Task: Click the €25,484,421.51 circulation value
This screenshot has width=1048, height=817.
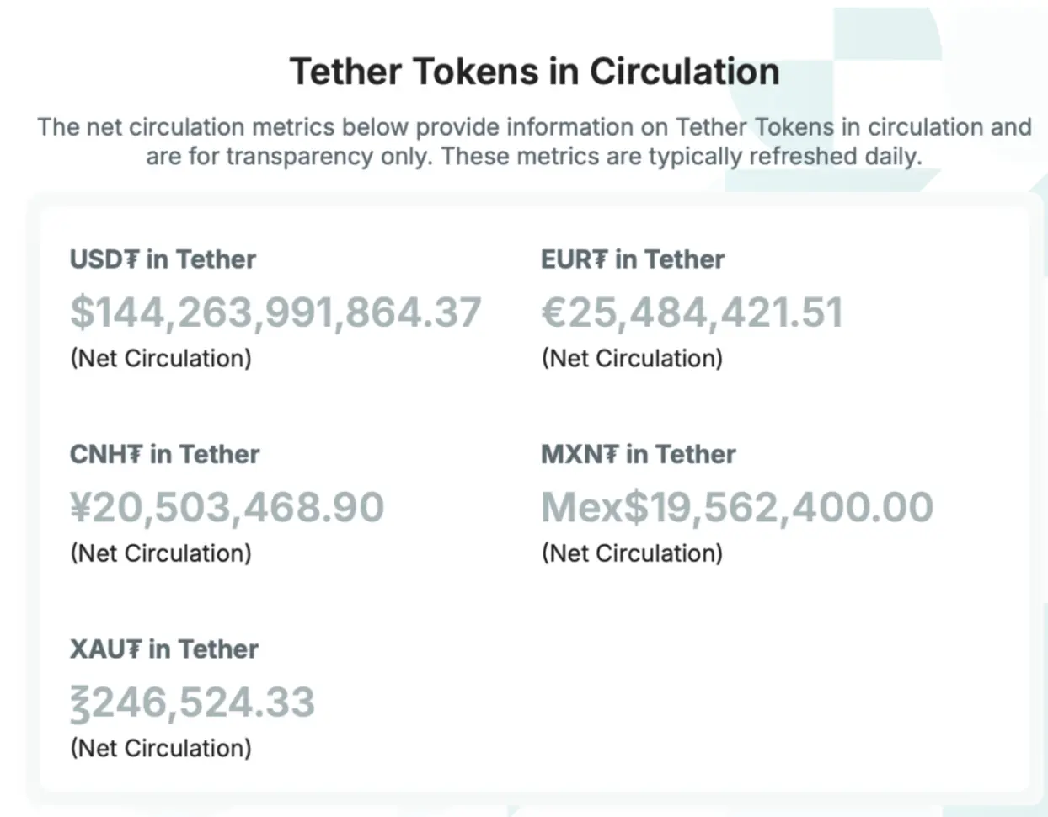Action: (691, 312)
